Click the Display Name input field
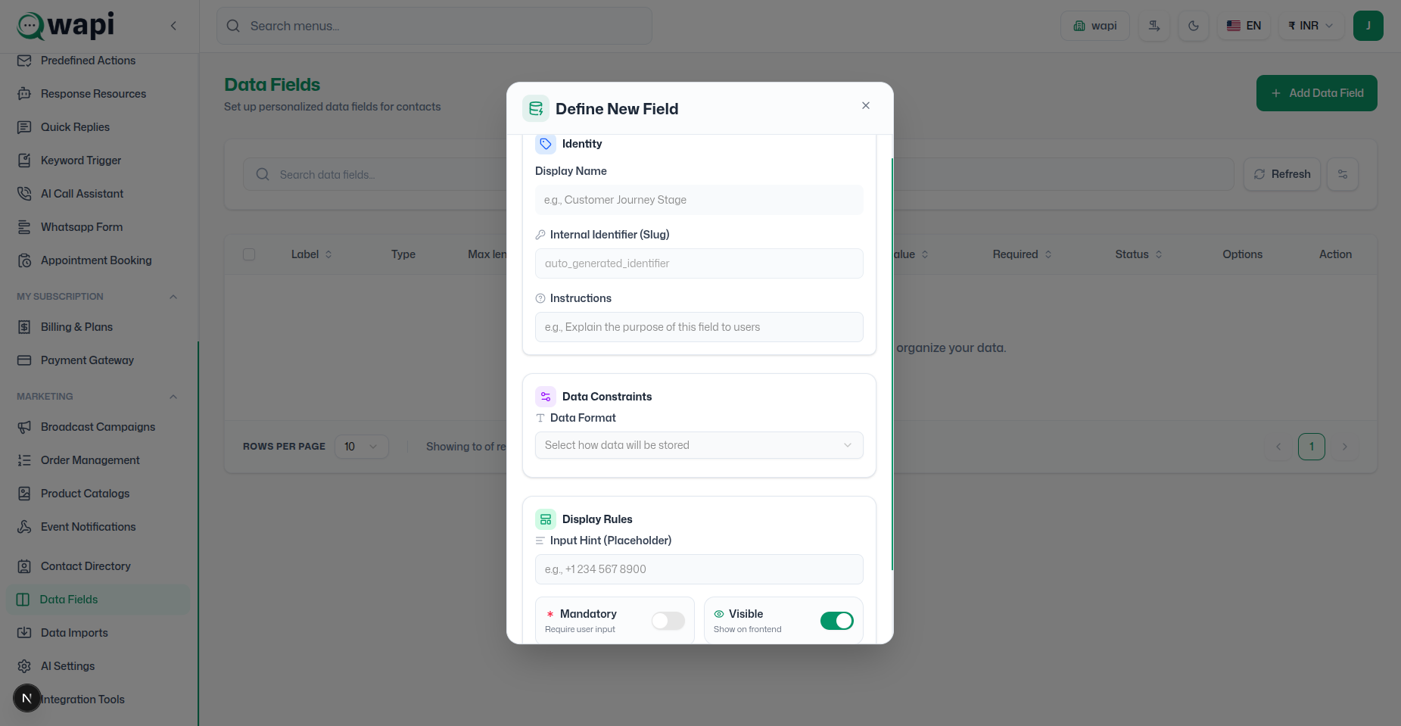The width and height of the screenshot is (1401, 726). click(x=699, y=200)
